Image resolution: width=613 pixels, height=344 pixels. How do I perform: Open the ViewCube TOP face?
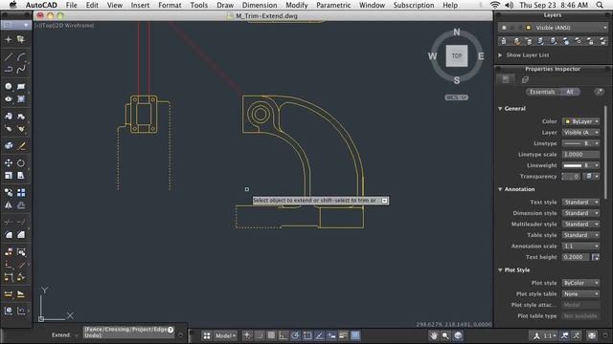point(457,55)
